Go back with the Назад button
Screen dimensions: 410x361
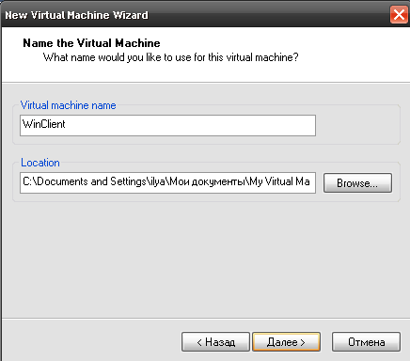point(215,342)
